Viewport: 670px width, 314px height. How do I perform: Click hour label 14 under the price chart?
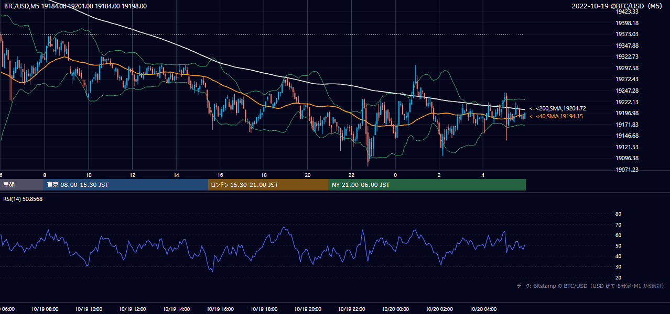point(176,175)
